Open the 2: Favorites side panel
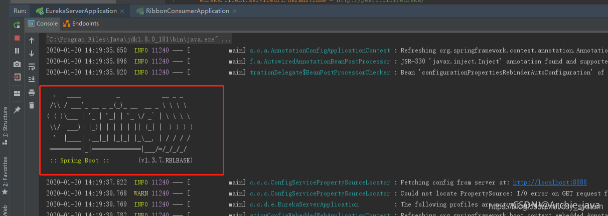The height and width of the screenshot is (216, 608). (x=5, y=175)
